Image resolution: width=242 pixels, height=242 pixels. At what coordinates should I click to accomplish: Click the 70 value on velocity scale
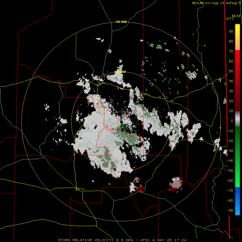click(x=231, y=51)
